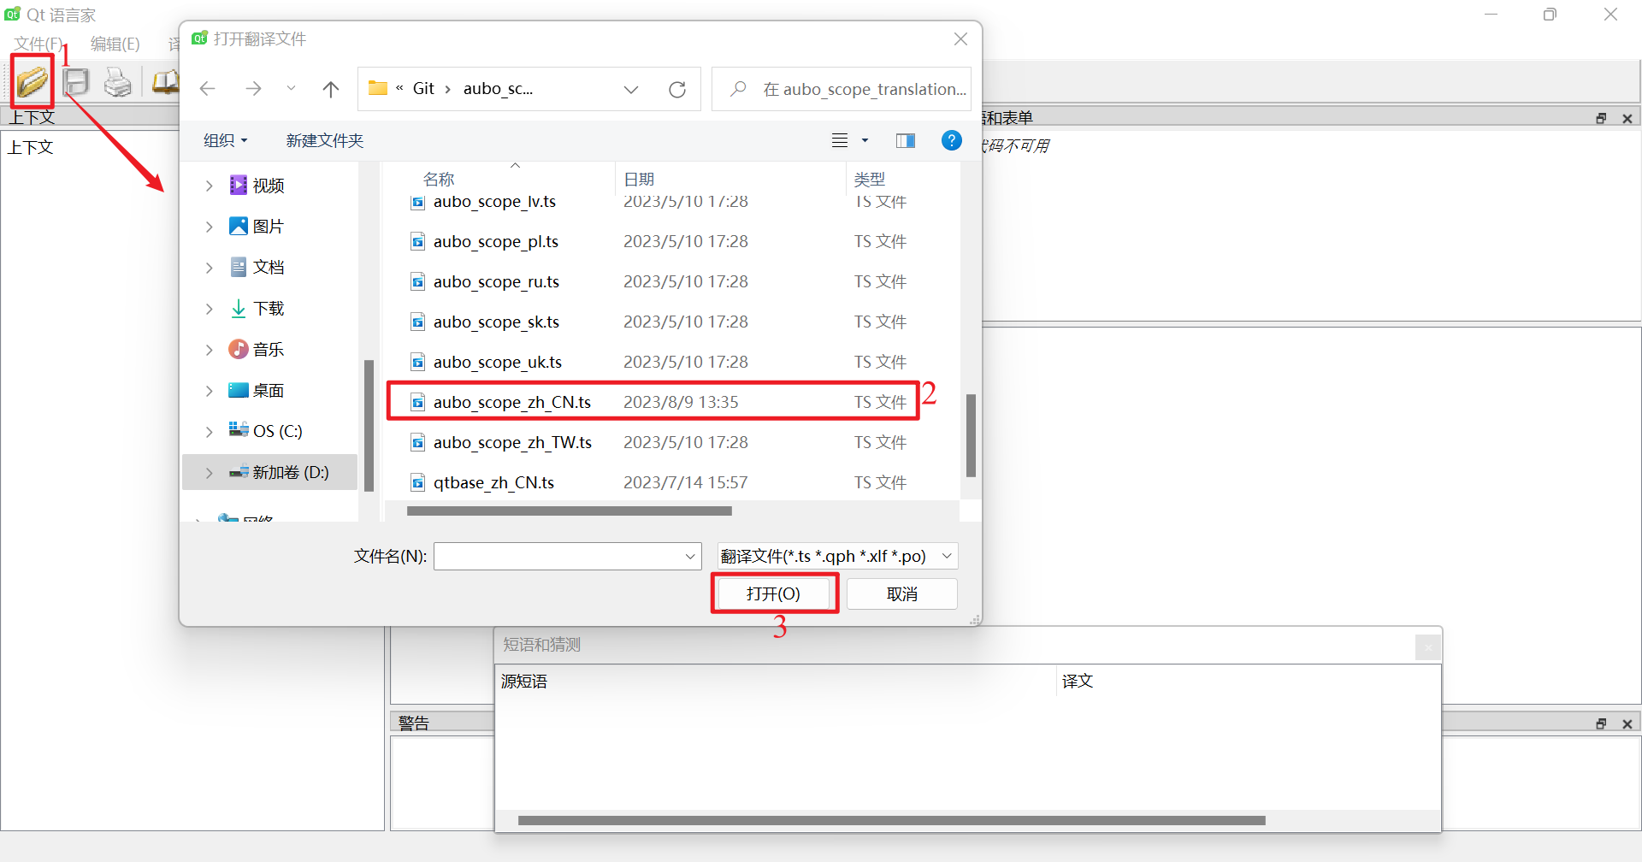Toggle the preview pane icon
The image size is (1642, 862).
coord(905,141)
